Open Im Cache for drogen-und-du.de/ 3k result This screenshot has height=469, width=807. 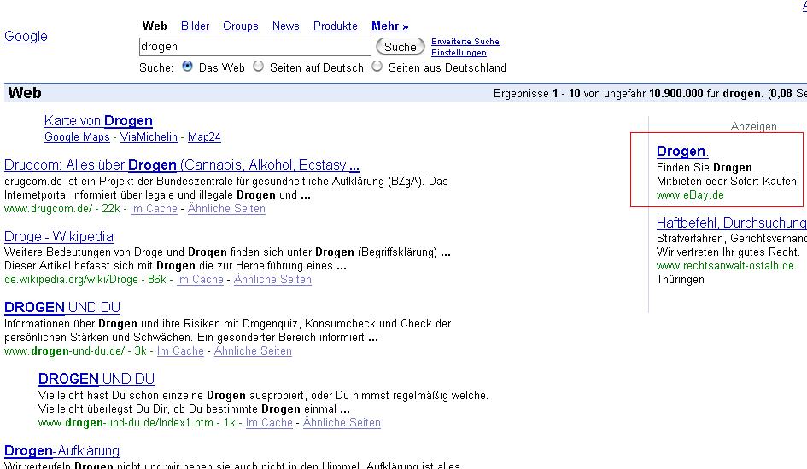180,350
